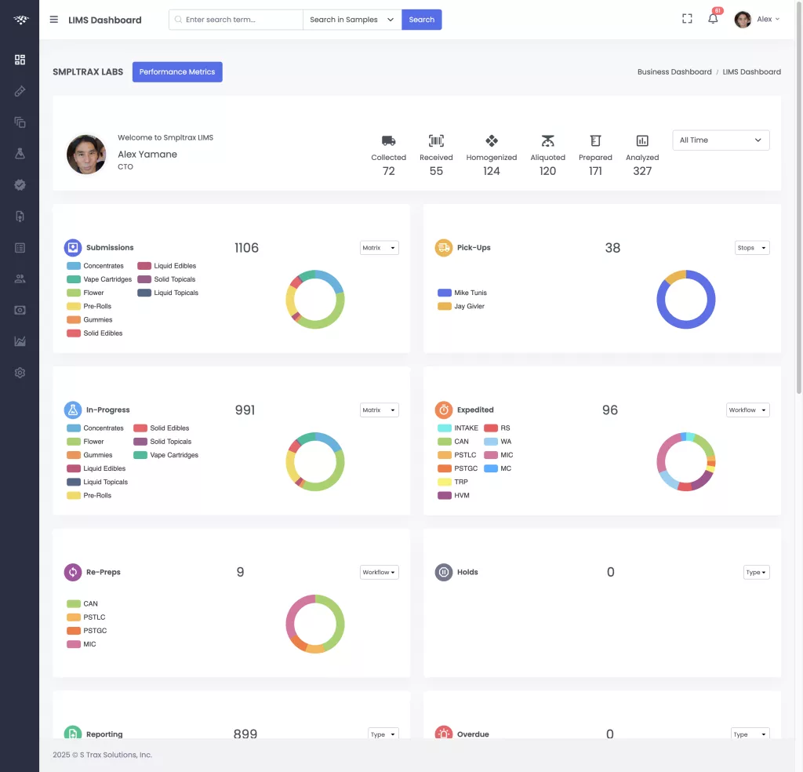
Task: Toggle HVM legend in Expedited
Action: 453,495
